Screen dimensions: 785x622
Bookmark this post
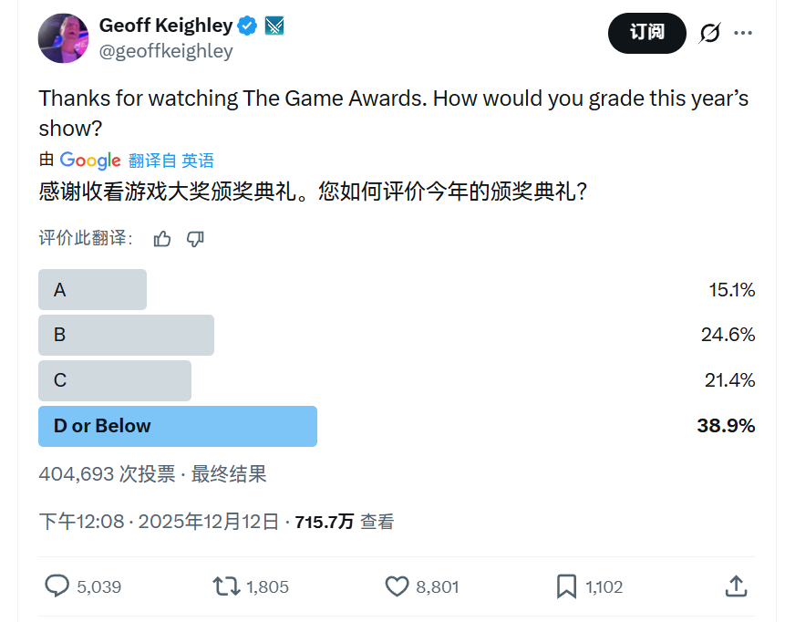(x=566, y=586)
